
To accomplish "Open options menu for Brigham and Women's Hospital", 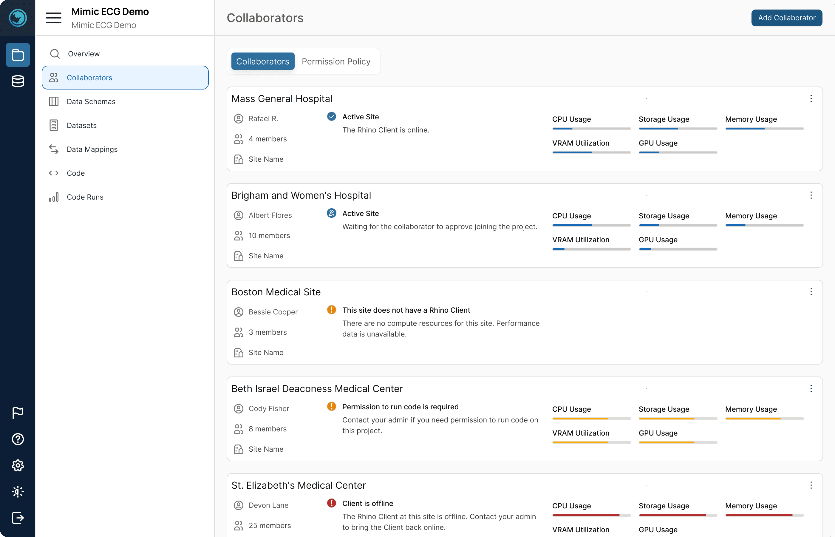I will tap(811, 195).
